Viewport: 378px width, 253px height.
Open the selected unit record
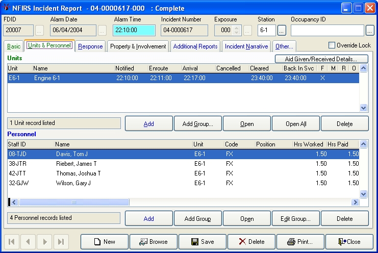pos(247,123)
